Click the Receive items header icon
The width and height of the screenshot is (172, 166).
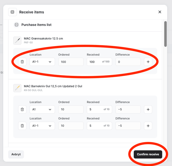[13, 12]
